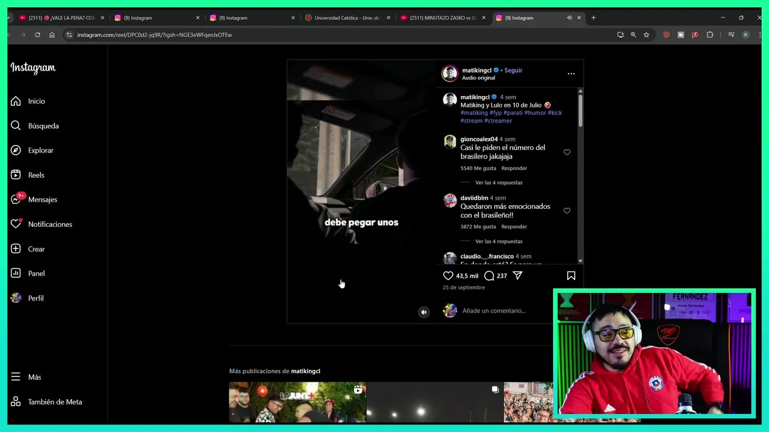This screenshot has width=769, height=432.
Task: Click gioncoalex04 username
Action: pos(479,139)
